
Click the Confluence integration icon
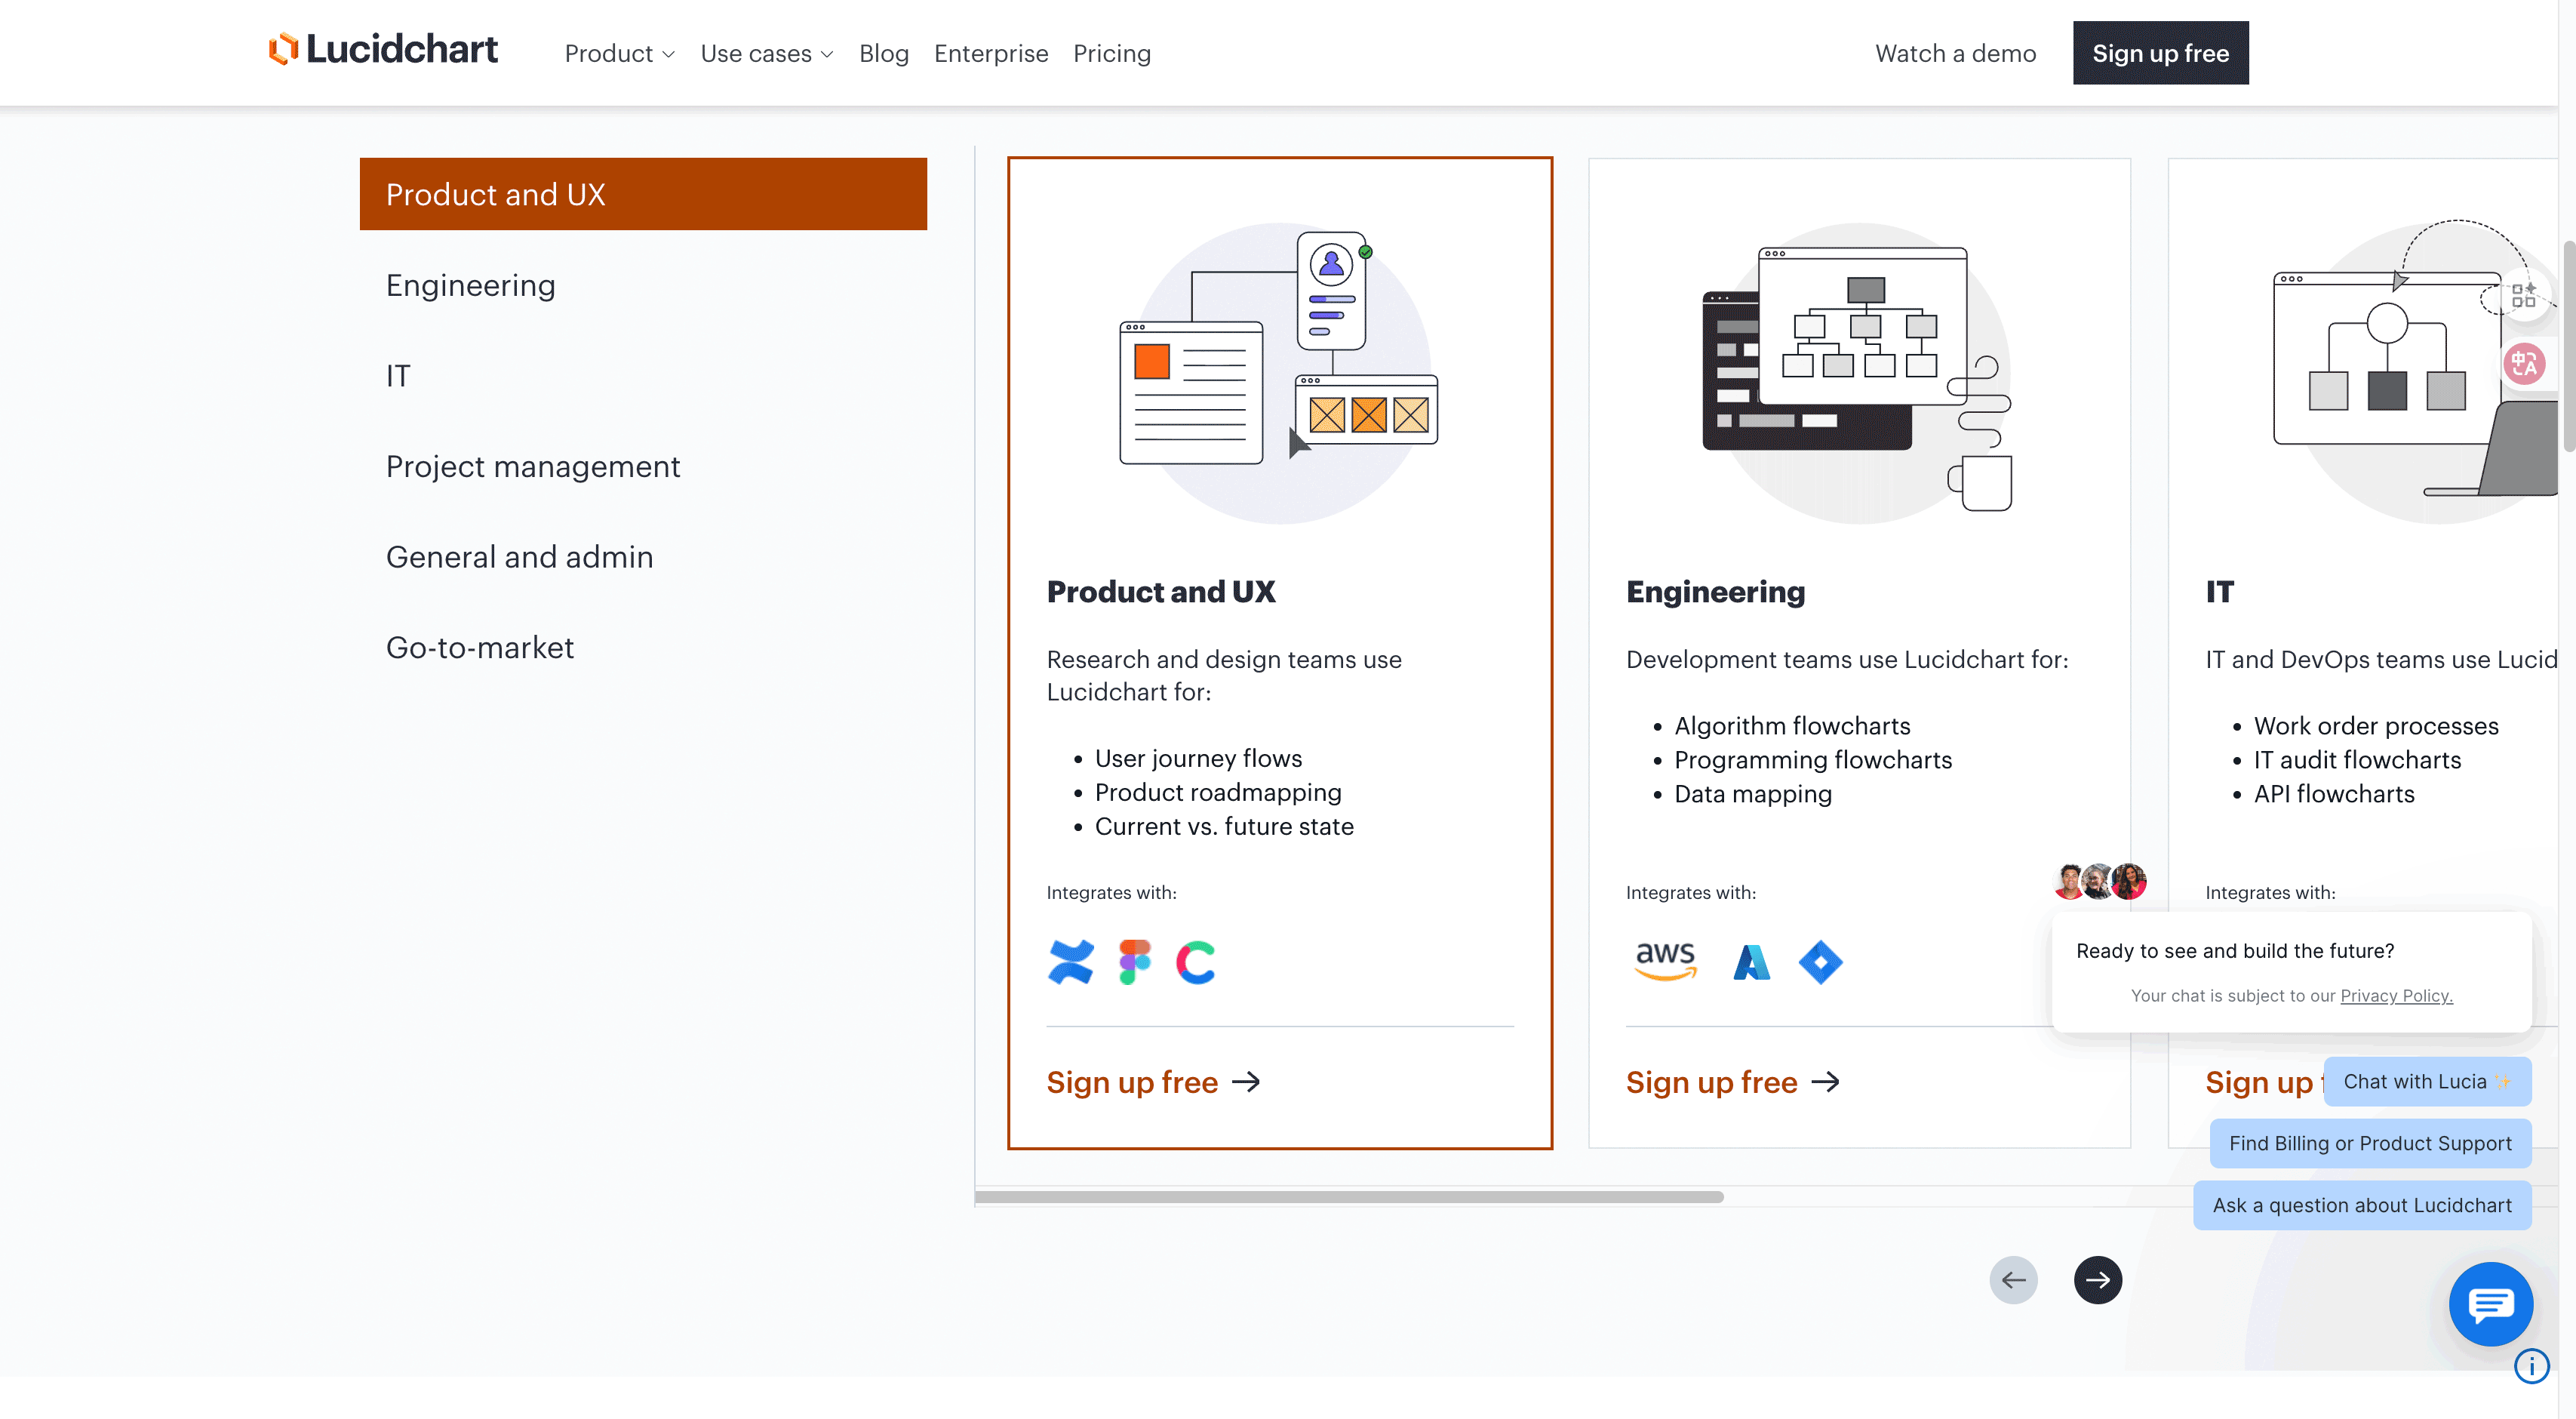pyautogui.click(x=1070, y=962)
